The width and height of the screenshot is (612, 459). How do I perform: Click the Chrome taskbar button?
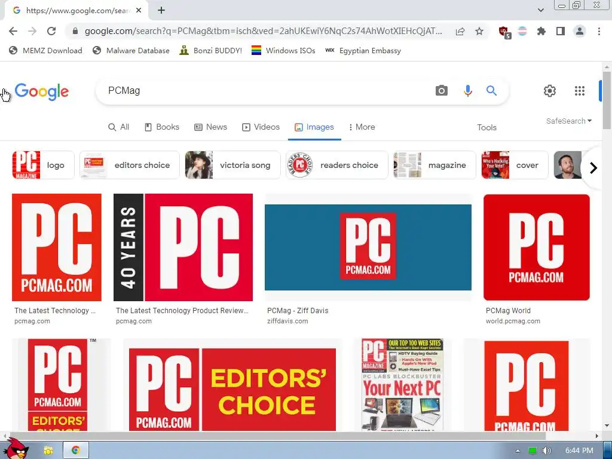76,451
